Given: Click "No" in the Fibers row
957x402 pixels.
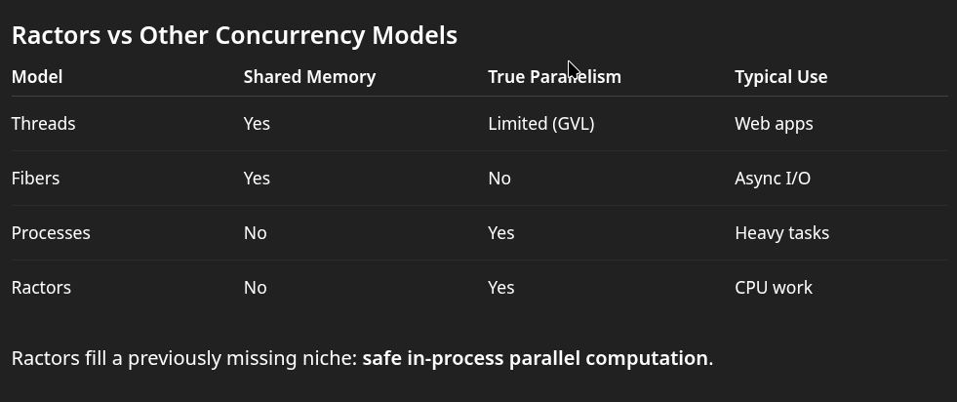Looking at the screenshot, I should click(499, 179).
